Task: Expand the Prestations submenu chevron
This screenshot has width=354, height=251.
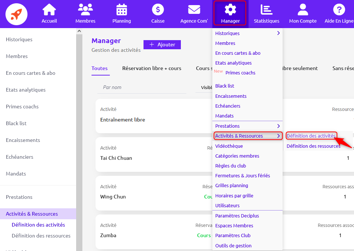Action: pos(278,126)
